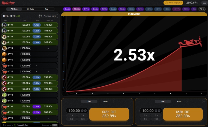Switch to the My Bets tab
This screenshot has height=127, width=208.
coord(30,9)
